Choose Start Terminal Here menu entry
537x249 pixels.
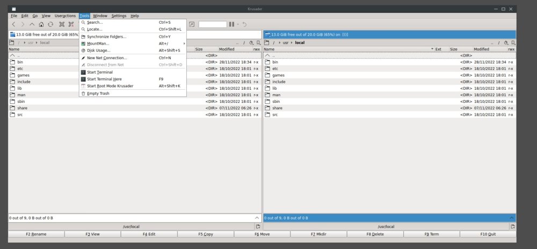(x=133, y=79)
